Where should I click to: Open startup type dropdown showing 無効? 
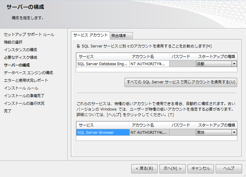216,132
